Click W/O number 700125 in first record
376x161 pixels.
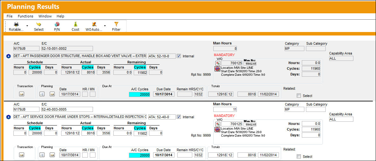pyautogui.click(x=232, y=63)
